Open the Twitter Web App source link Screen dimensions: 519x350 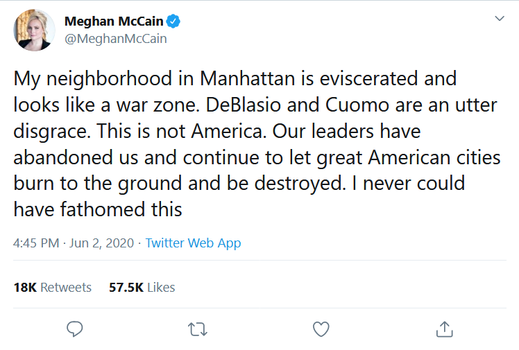click(x=193, y=243)
